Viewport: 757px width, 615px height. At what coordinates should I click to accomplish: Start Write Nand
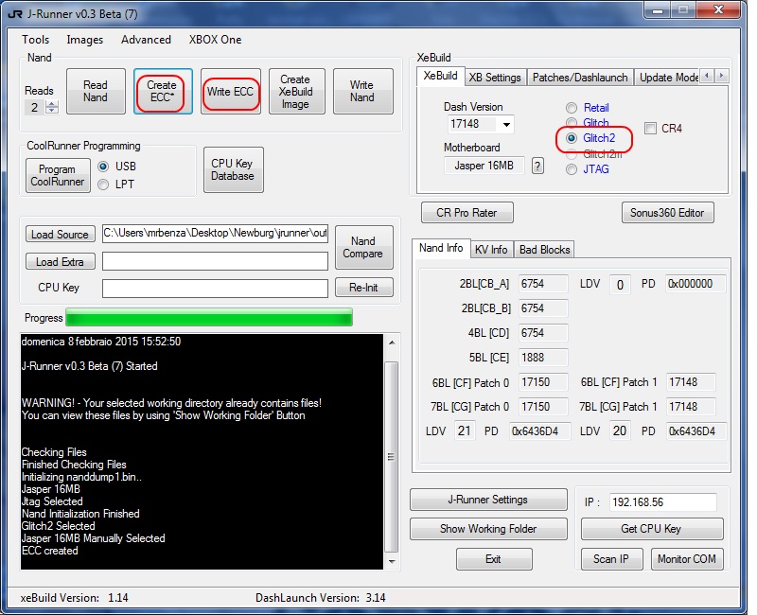pyautogui.click(x=362, y=91)
